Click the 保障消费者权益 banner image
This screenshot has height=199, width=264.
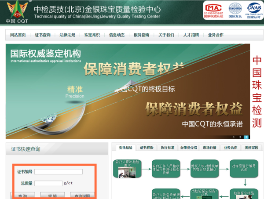(128, 91)
